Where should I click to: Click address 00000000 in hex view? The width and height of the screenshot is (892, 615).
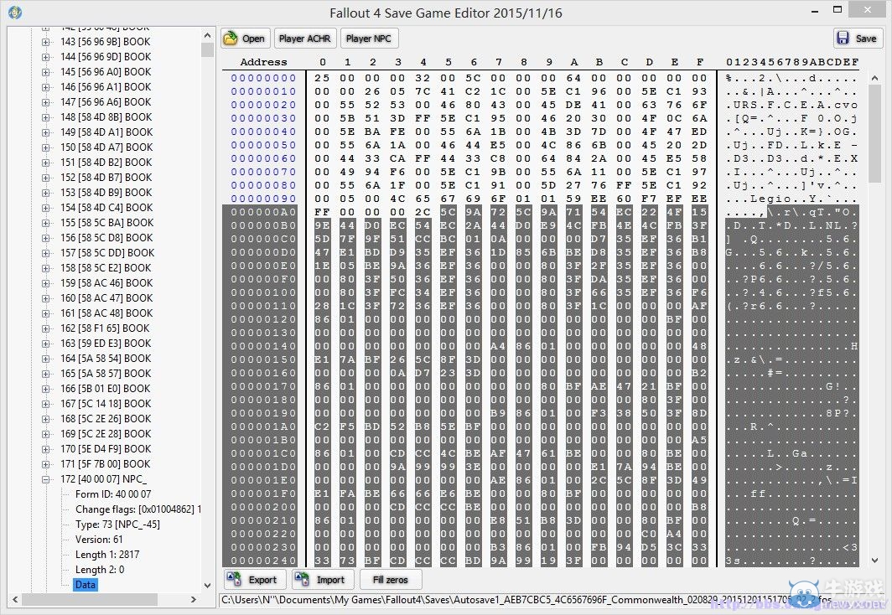263,78
